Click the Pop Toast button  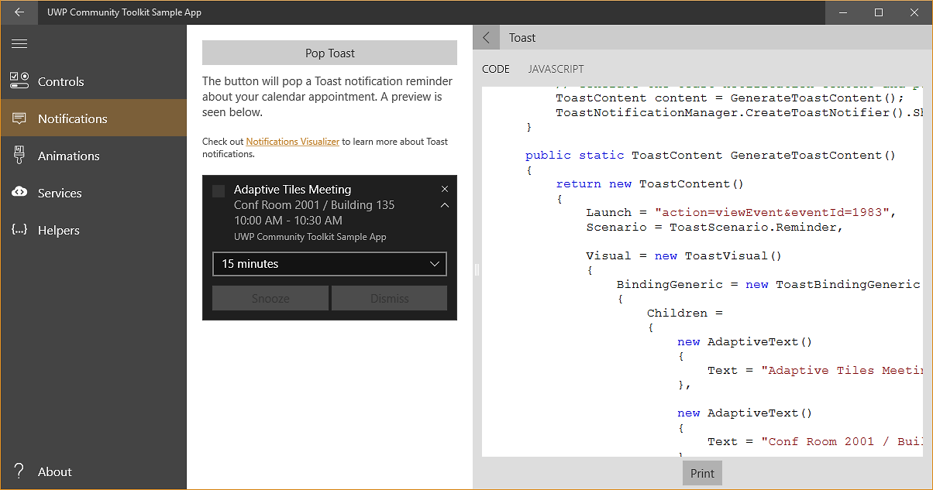click(x=329, y=53)
